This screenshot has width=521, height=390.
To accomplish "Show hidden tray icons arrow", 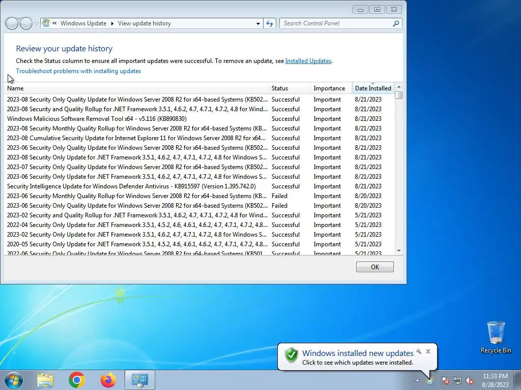I will [x=417, y=380].
